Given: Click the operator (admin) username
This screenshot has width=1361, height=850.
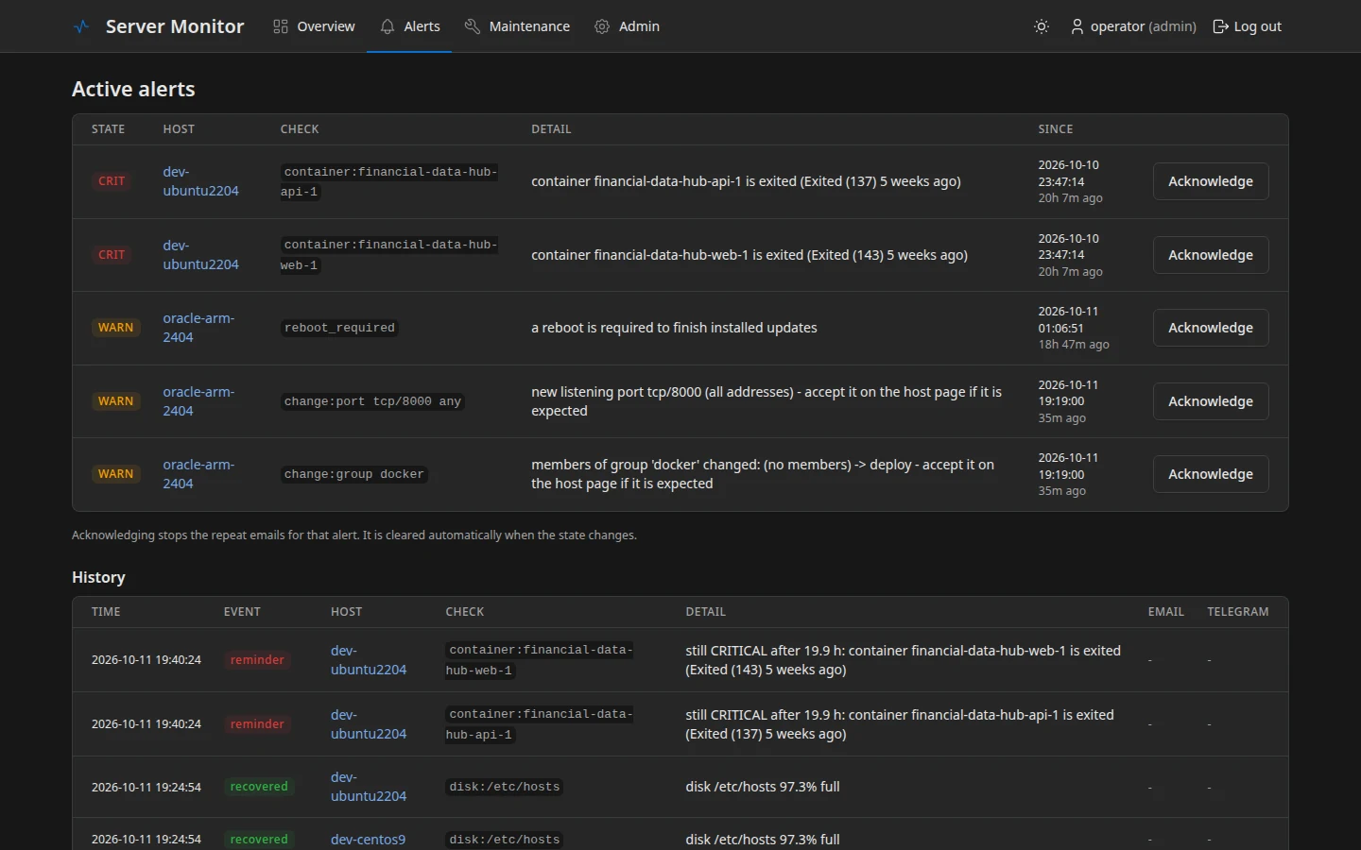Looking at the screenshot, I should 1144,26.
